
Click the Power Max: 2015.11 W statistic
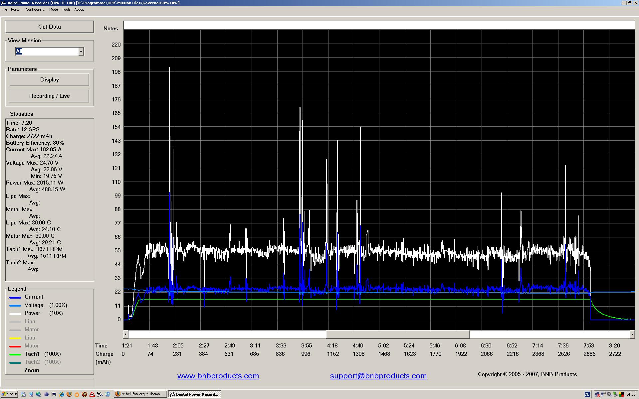35,183
